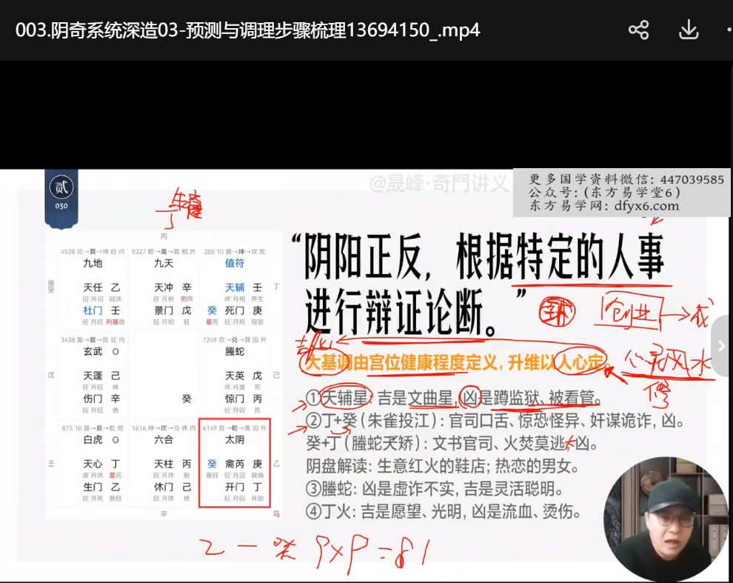Click the black video area above slide
The height and width of the screenshot is (583, 733).
click(x=366, y=115)
